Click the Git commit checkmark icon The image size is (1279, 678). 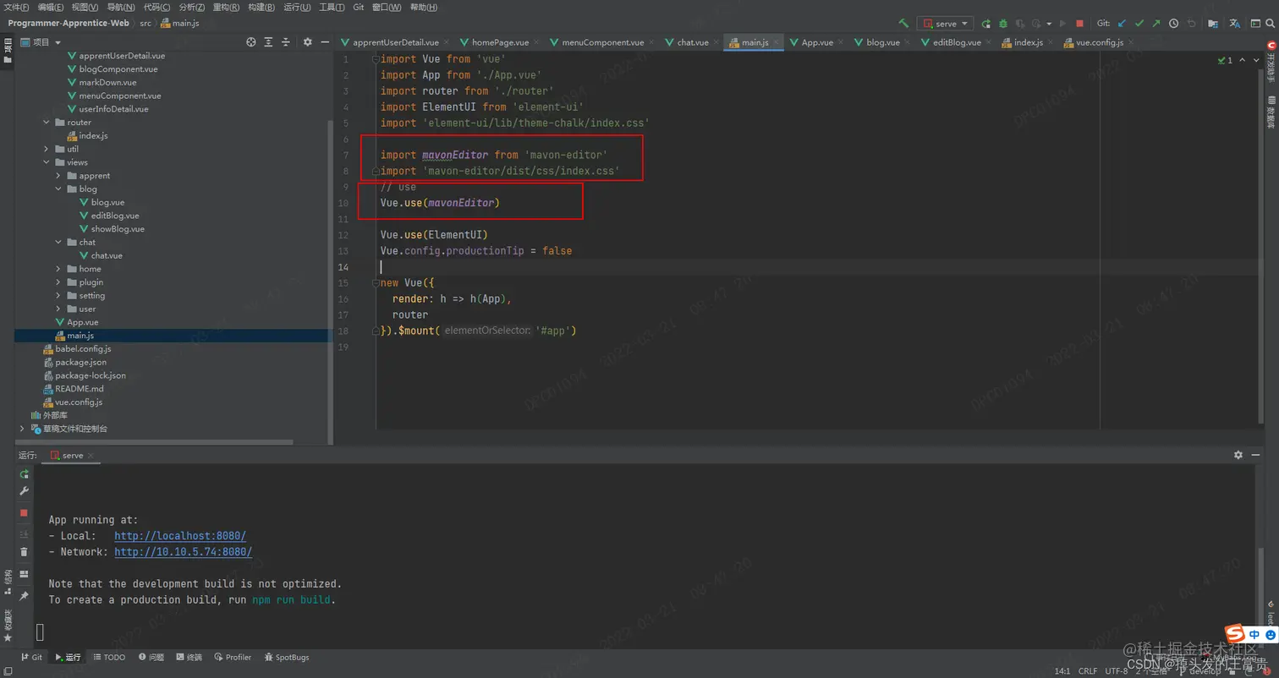(x=1139, y=24)
